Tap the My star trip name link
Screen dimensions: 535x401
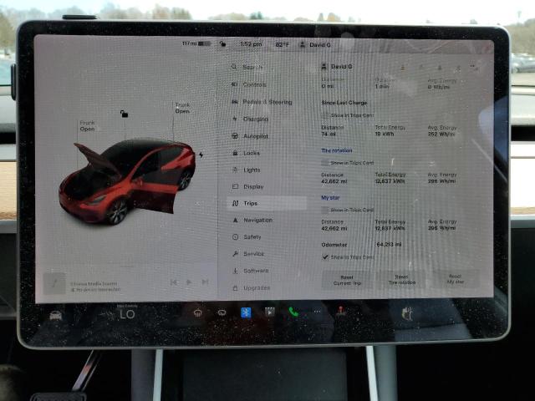[330, 197]
